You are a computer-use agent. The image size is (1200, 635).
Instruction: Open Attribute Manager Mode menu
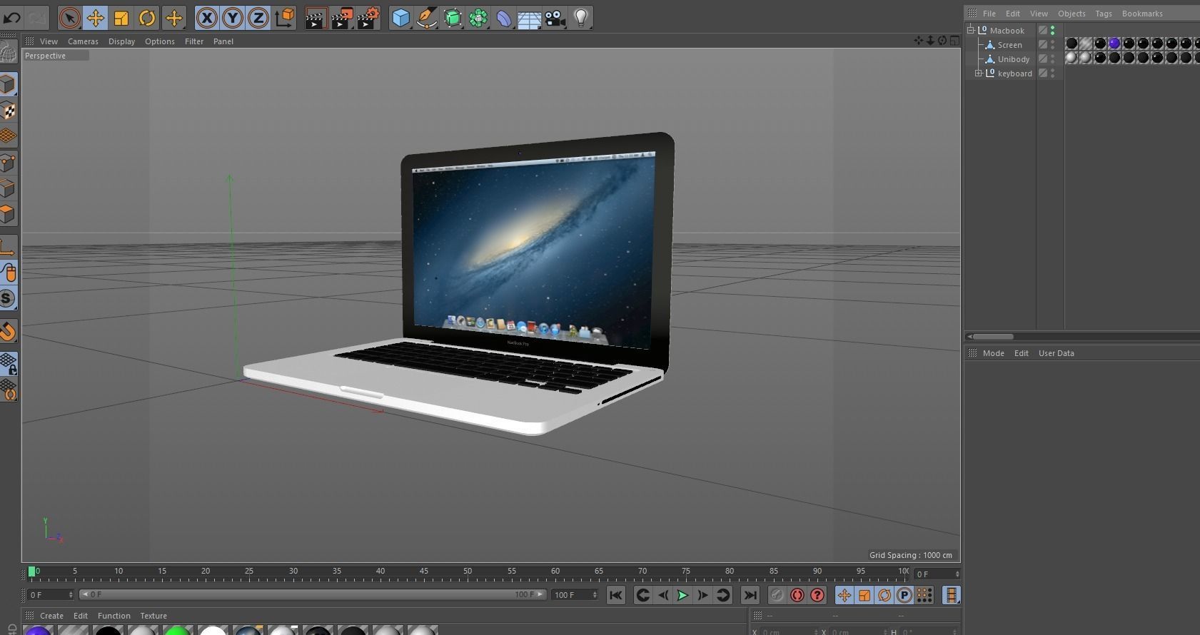[x=993, y=353]
